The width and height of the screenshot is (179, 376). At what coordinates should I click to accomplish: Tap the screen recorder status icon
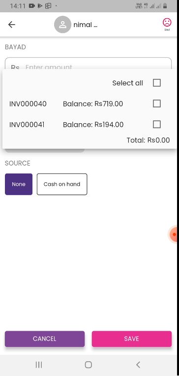coord(32,6)
